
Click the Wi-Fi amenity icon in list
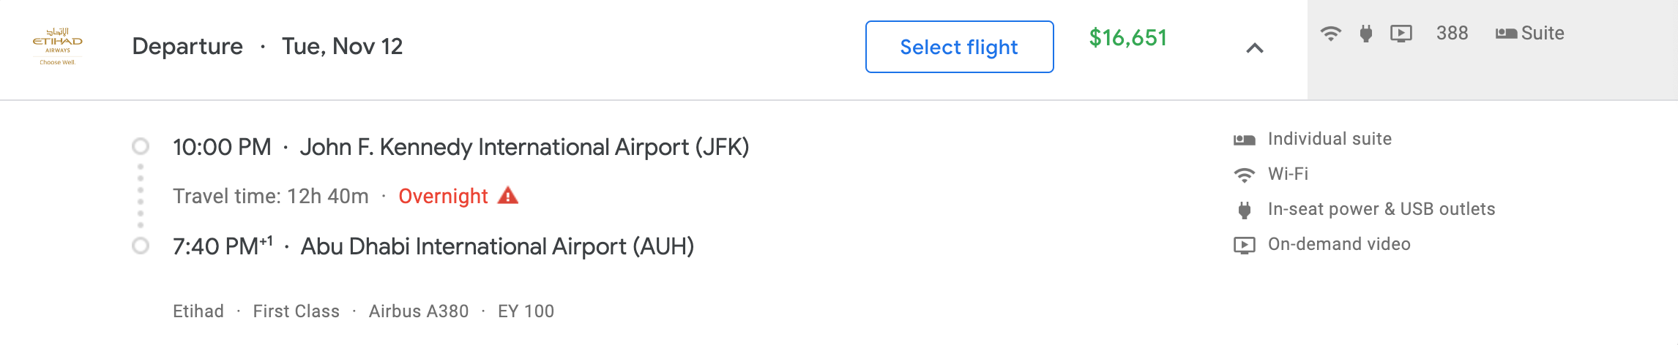click(x=1244, y=175)
